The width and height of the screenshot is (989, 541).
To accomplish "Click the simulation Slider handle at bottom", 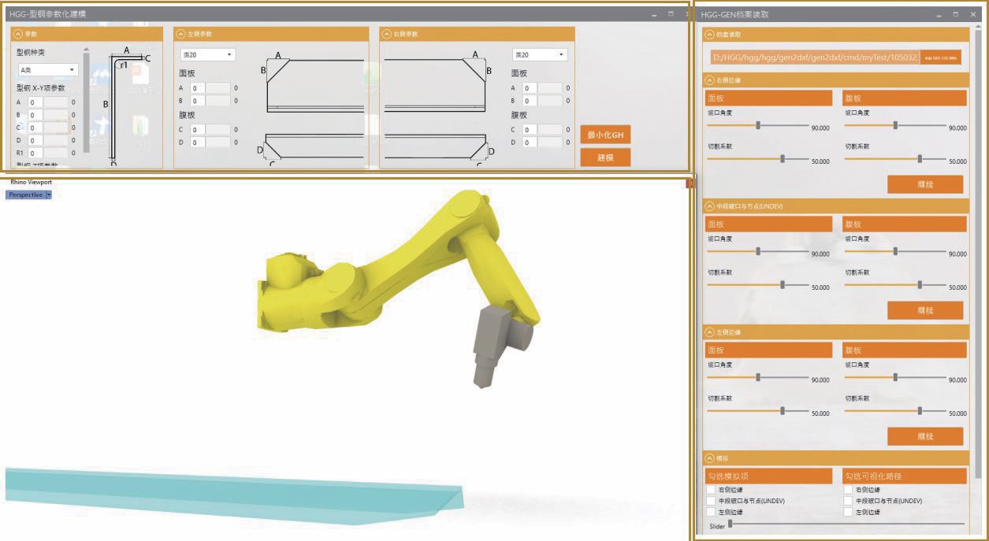I will pos(731,524).
